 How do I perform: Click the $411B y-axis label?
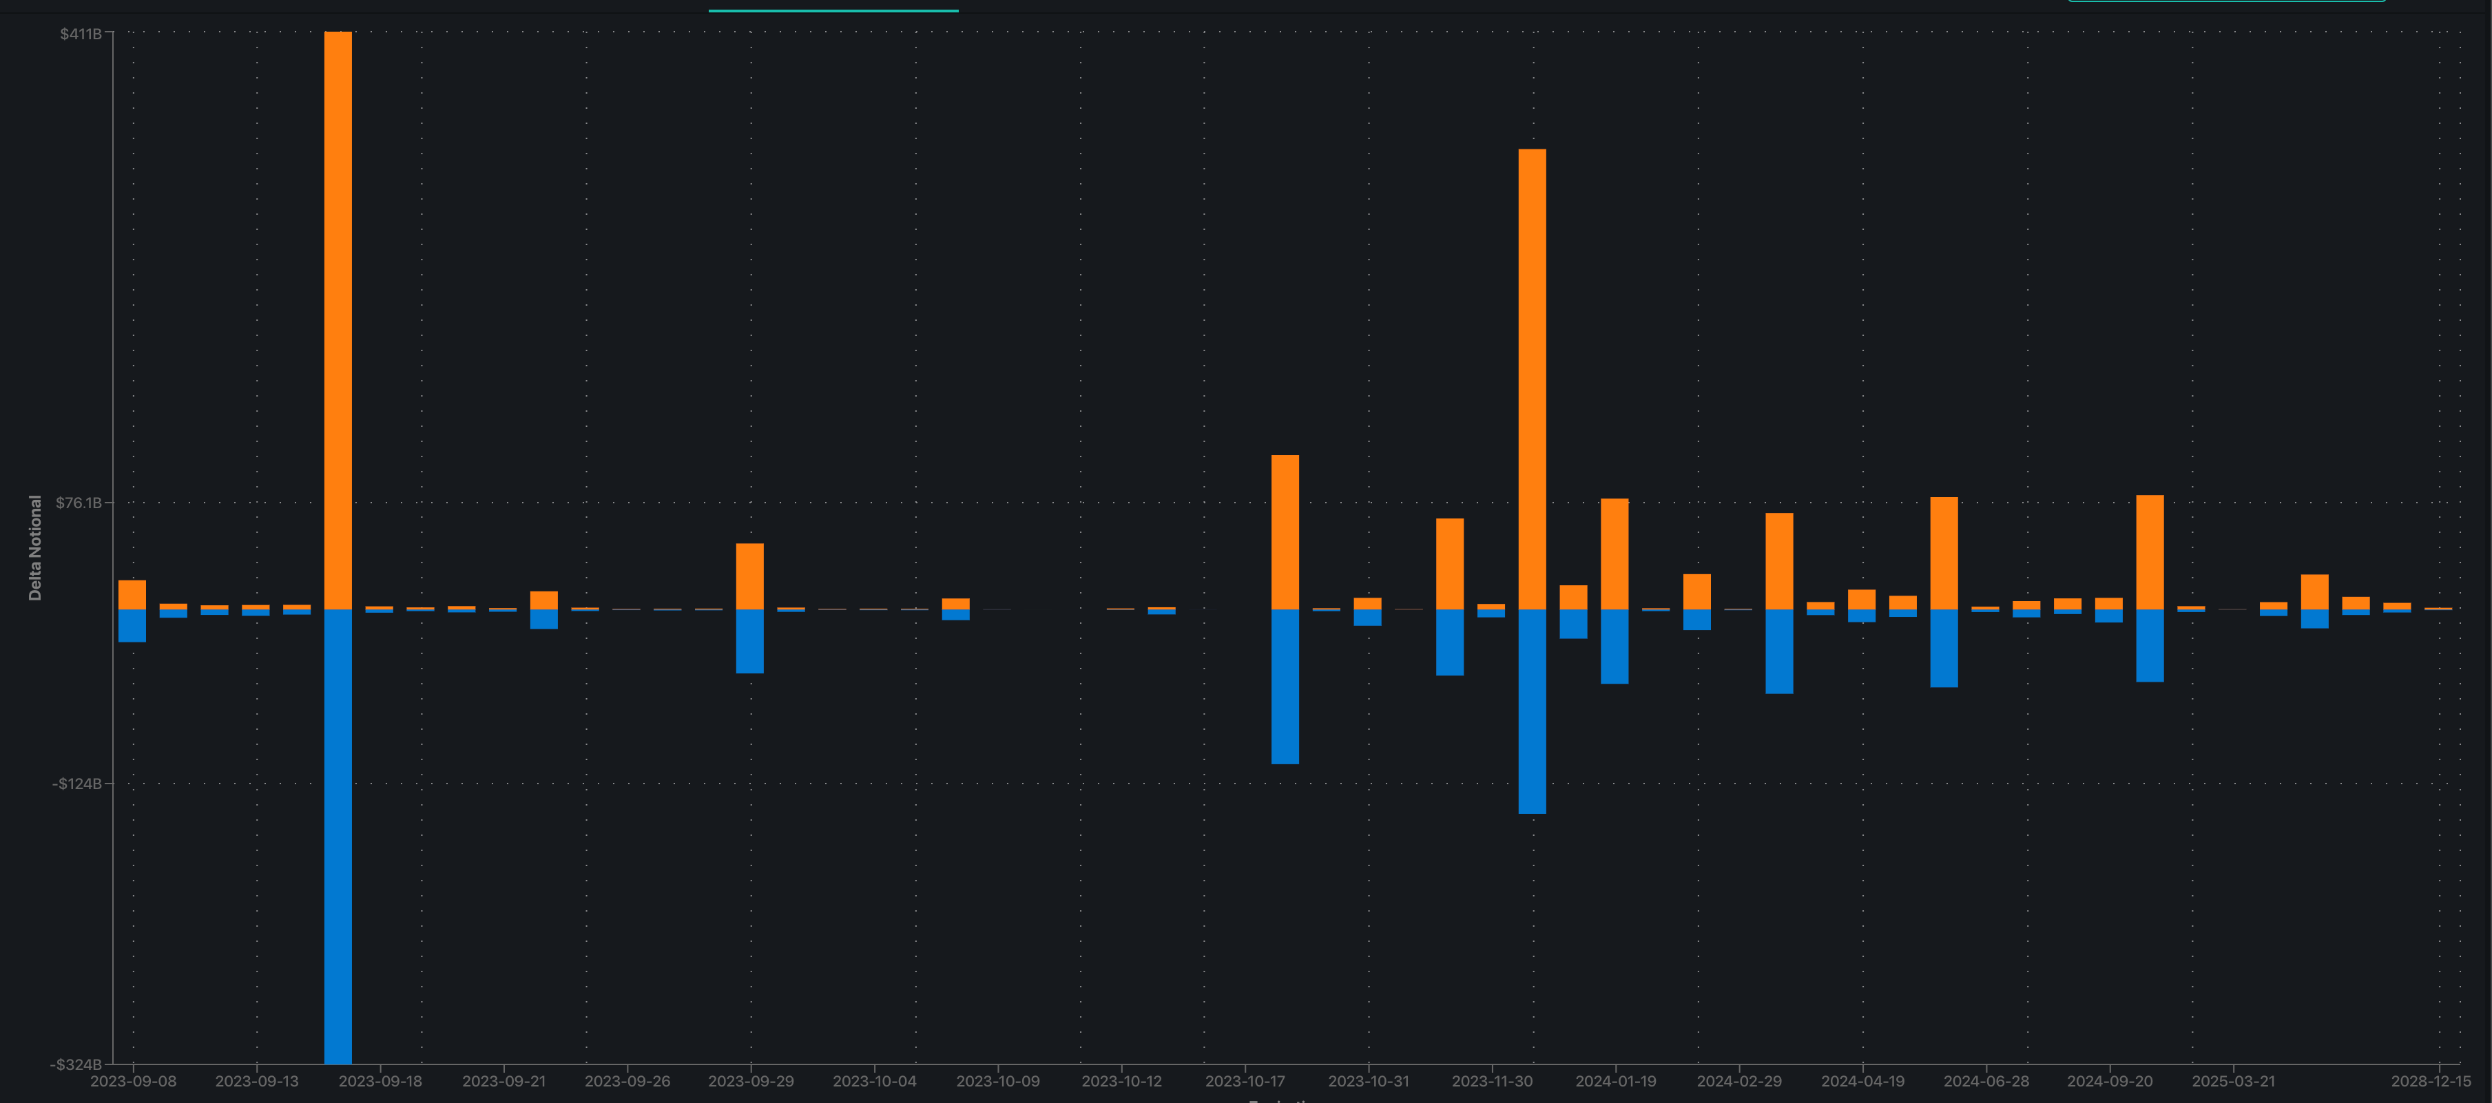tap(81, 34)
